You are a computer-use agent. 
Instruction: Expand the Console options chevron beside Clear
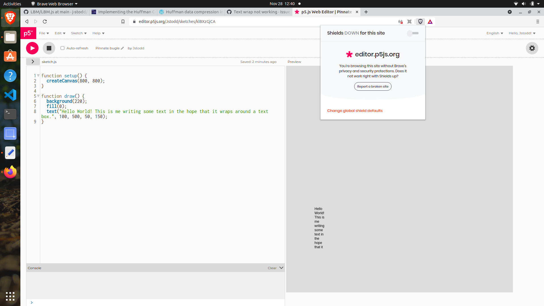[x=281, y=267]
